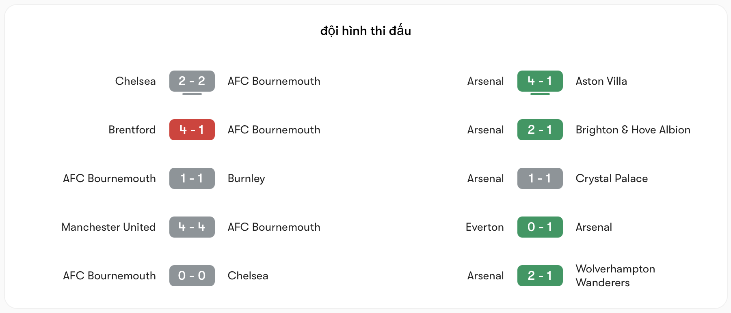Click the 2-1 Arsenal Wolverhampton score badge
This screenshot has height=313, width=731.
(x=540, y=276)
